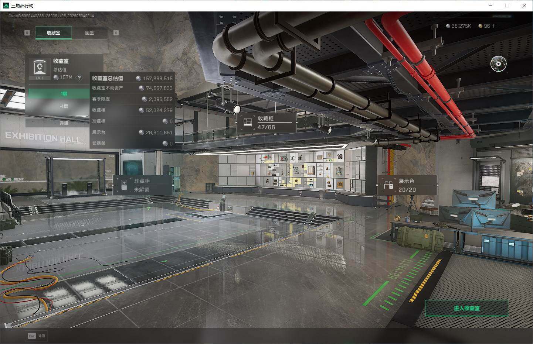
Task: Click the 52,324,279 value
Action: (x=159, y=110)
